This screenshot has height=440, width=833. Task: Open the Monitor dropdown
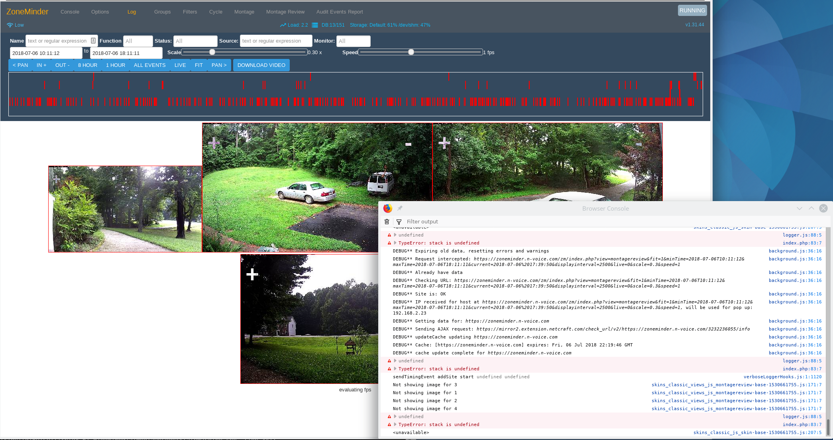[x=354, y=41]
